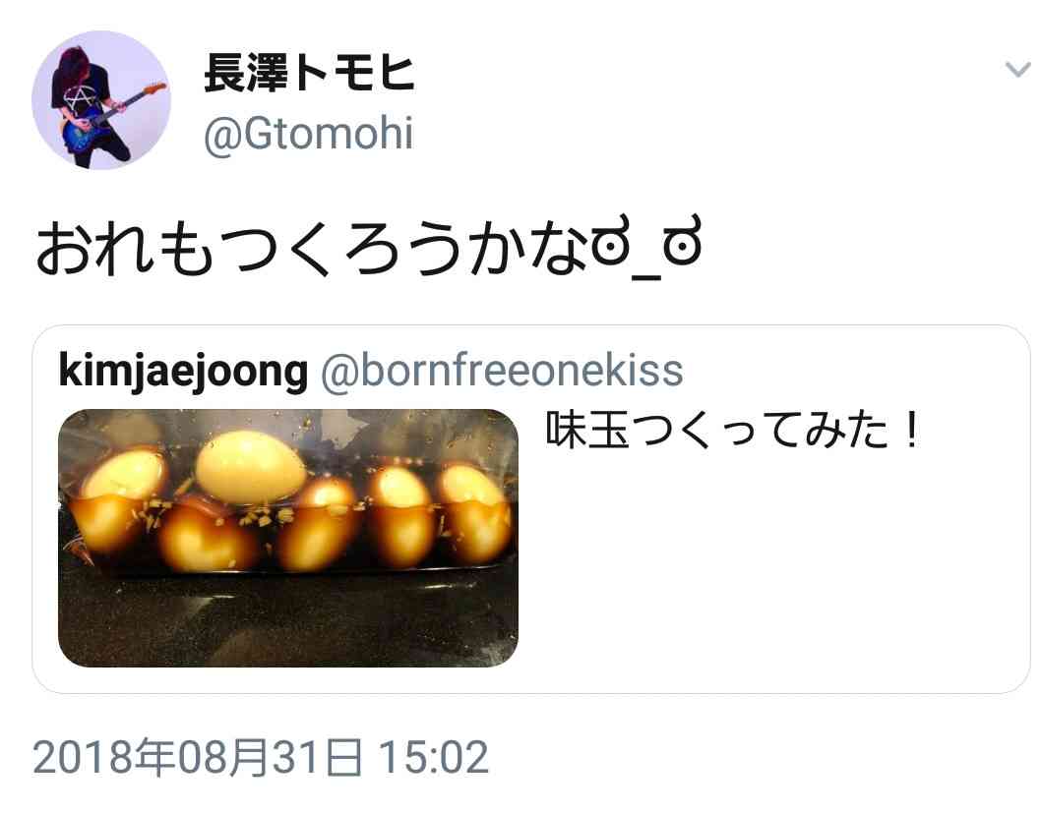Screen dimensions: 1041x814
Task: Select the large pale egg in the photo
Action: (251, 466)
